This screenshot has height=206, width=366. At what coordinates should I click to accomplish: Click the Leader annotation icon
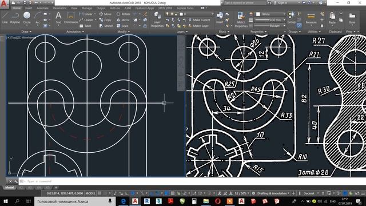pos(81,20)
